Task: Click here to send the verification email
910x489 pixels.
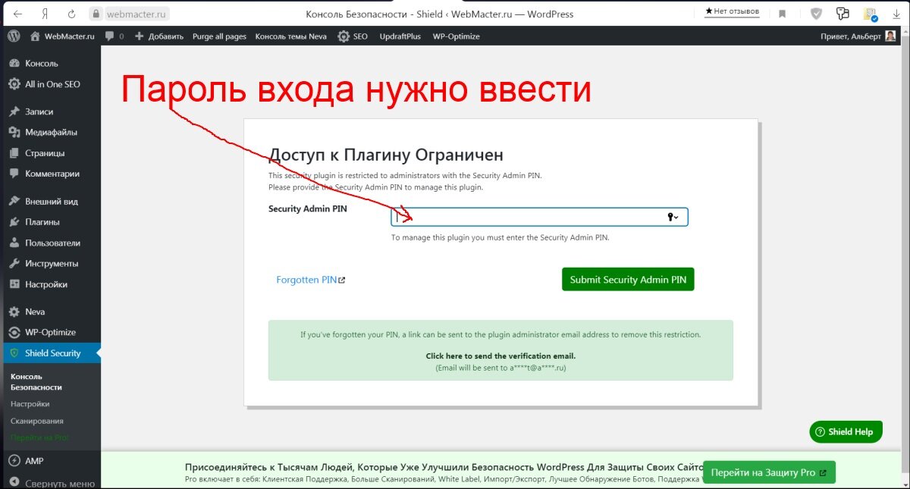Action: click(500, 356)
